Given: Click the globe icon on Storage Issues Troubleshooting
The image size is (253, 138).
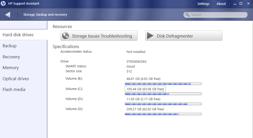Looking at the screenshot, I should click(x=66, y=36).
